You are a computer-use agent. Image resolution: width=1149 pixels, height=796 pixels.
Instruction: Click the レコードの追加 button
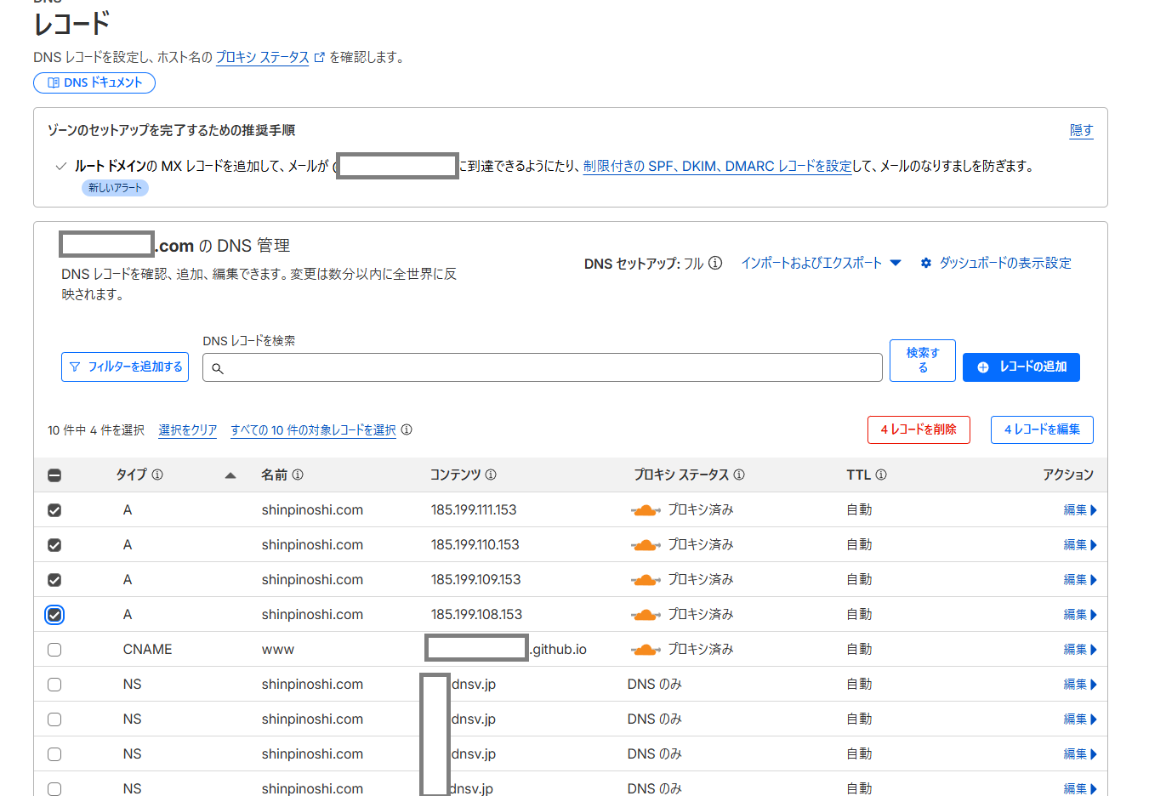point(1021,367)
